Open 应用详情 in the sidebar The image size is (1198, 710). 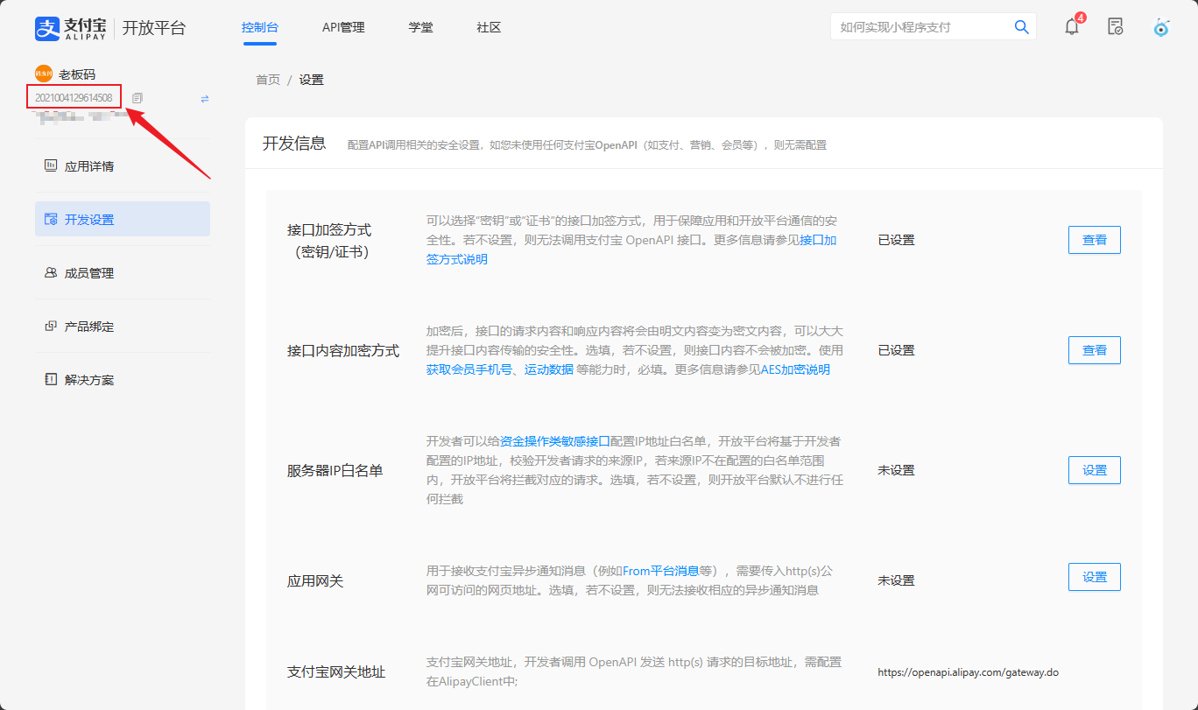88,166
